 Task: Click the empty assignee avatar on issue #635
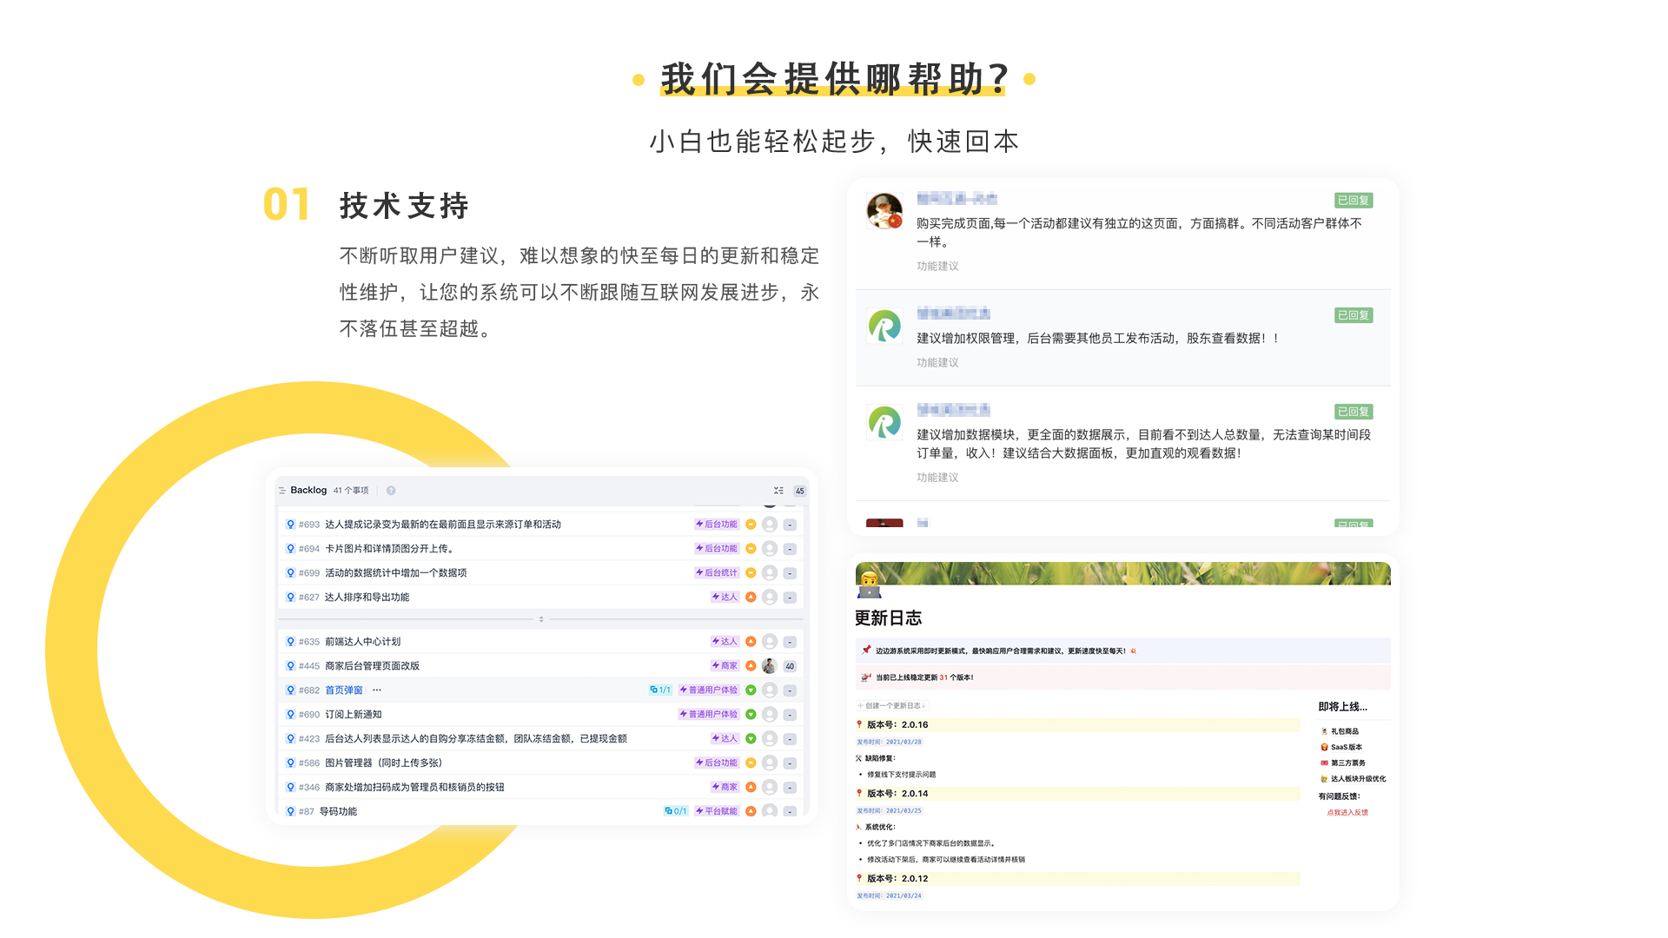click(x=770, y=642)
